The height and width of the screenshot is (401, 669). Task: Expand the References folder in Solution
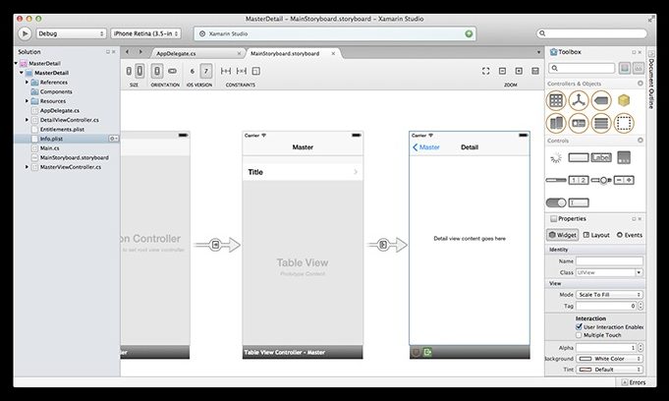click(28, 82)
